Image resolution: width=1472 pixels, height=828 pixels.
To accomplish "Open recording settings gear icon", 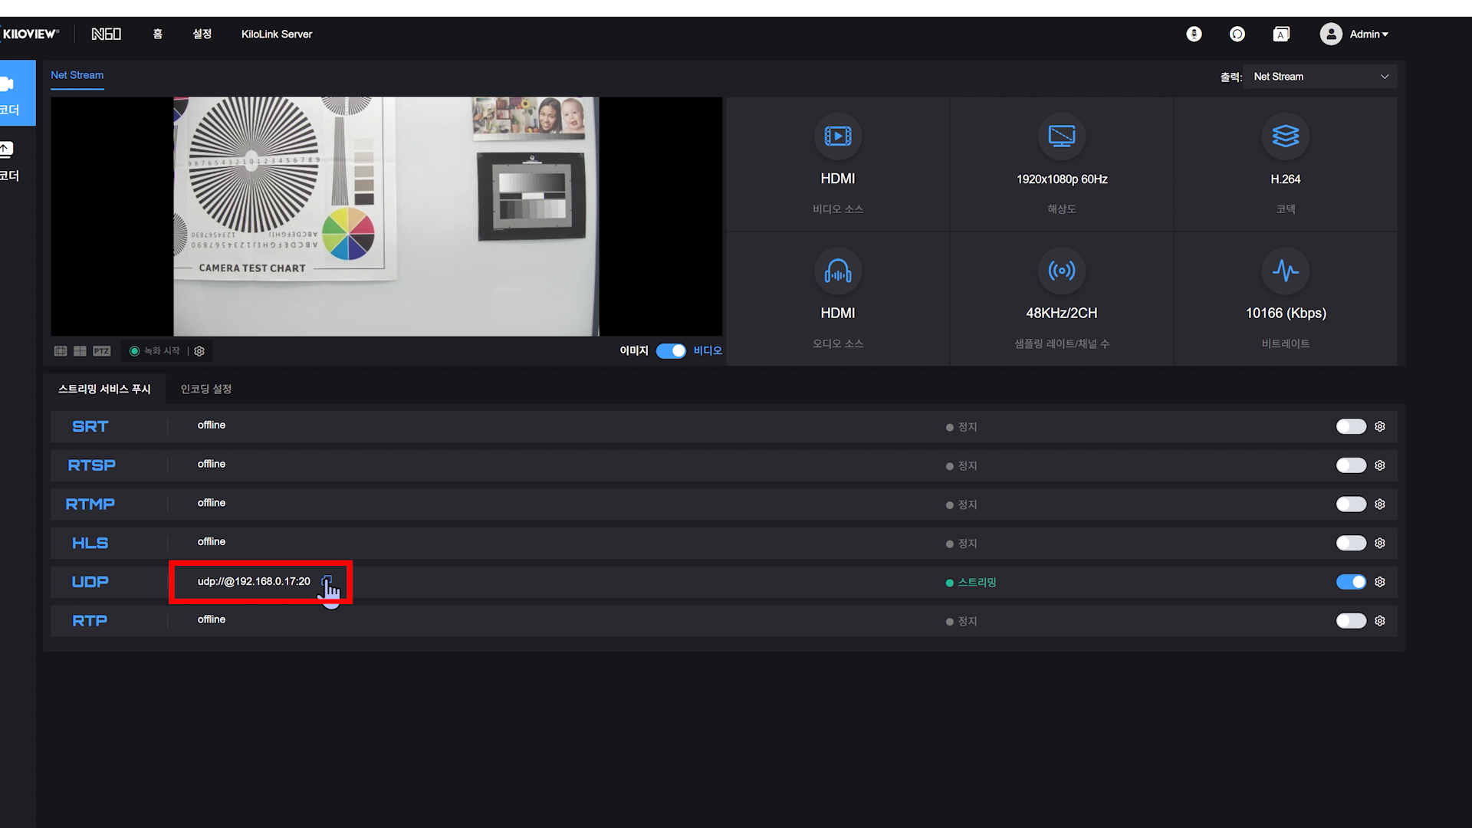I will pos(199,351).
